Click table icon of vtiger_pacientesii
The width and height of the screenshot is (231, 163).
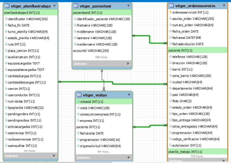[x=76, y=6]
